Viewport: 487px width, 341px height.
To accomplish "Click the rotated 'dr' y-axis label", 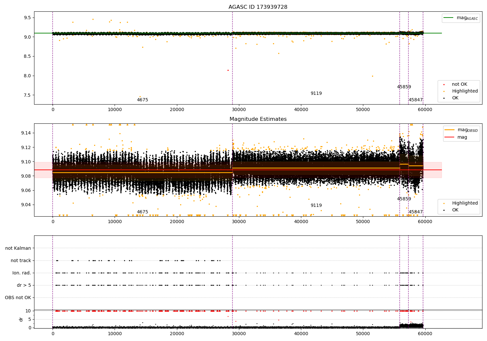I will point(21,319).
